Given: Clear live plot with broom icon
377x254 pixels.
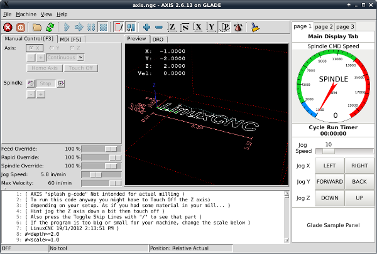Looking at the screenshot, I should (x=255, y=28).
